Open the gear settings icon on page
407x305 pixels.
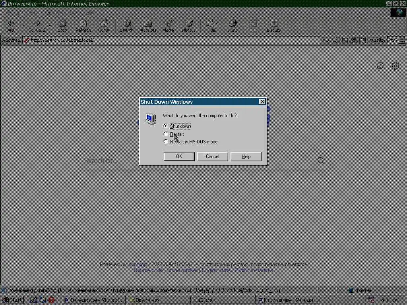[x=395, y=66]
